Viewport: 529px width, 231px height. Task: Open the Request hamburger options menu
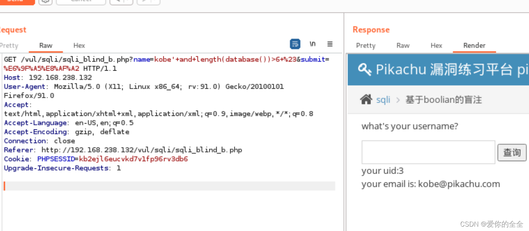tap(330, 44)
